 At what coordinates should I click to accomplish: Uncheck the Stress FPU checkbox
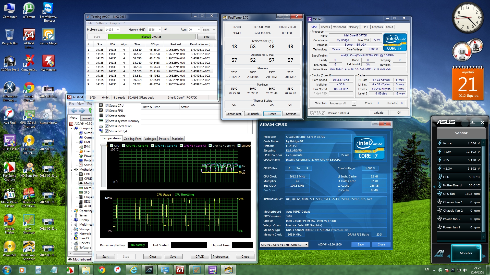[107, 111]
